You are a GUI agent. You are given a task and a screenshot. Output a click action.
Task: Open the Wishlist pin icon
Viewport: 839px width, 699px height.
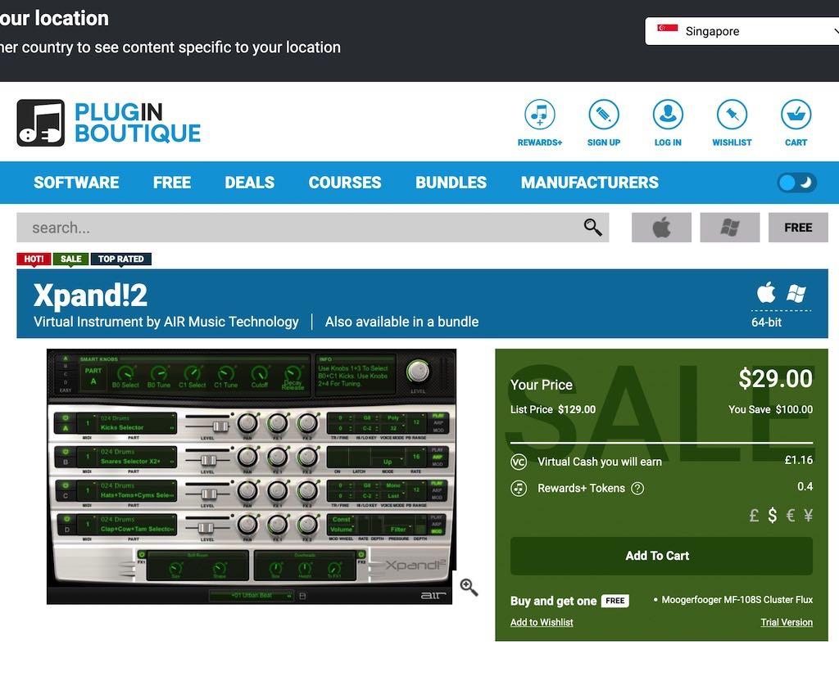(x=732, y=115)
